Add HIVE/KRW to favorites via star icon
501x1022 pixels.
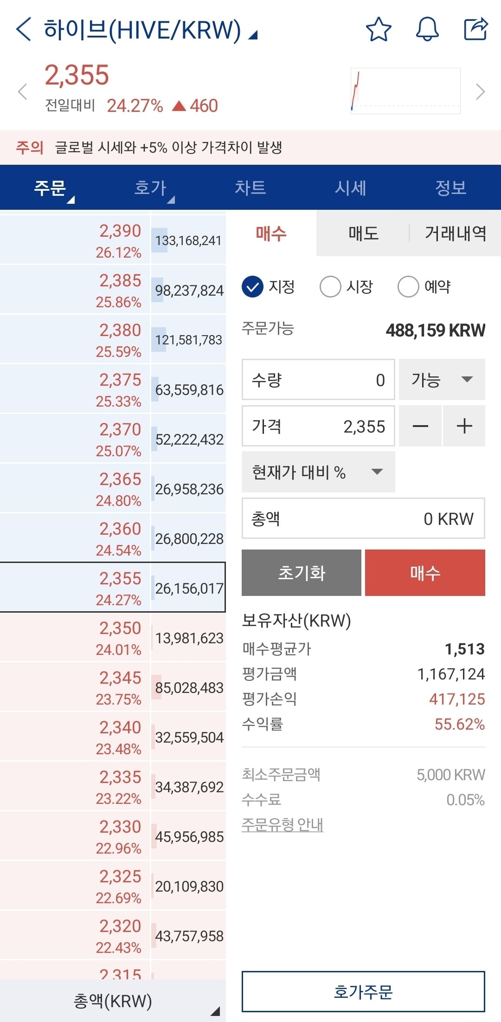(x=379, y=30)
